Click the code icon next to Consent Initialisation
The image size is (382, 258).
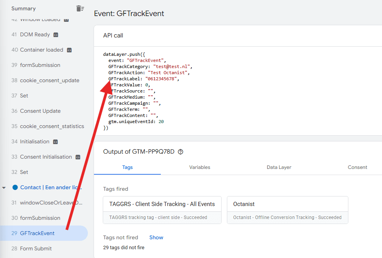click(78, 157)
